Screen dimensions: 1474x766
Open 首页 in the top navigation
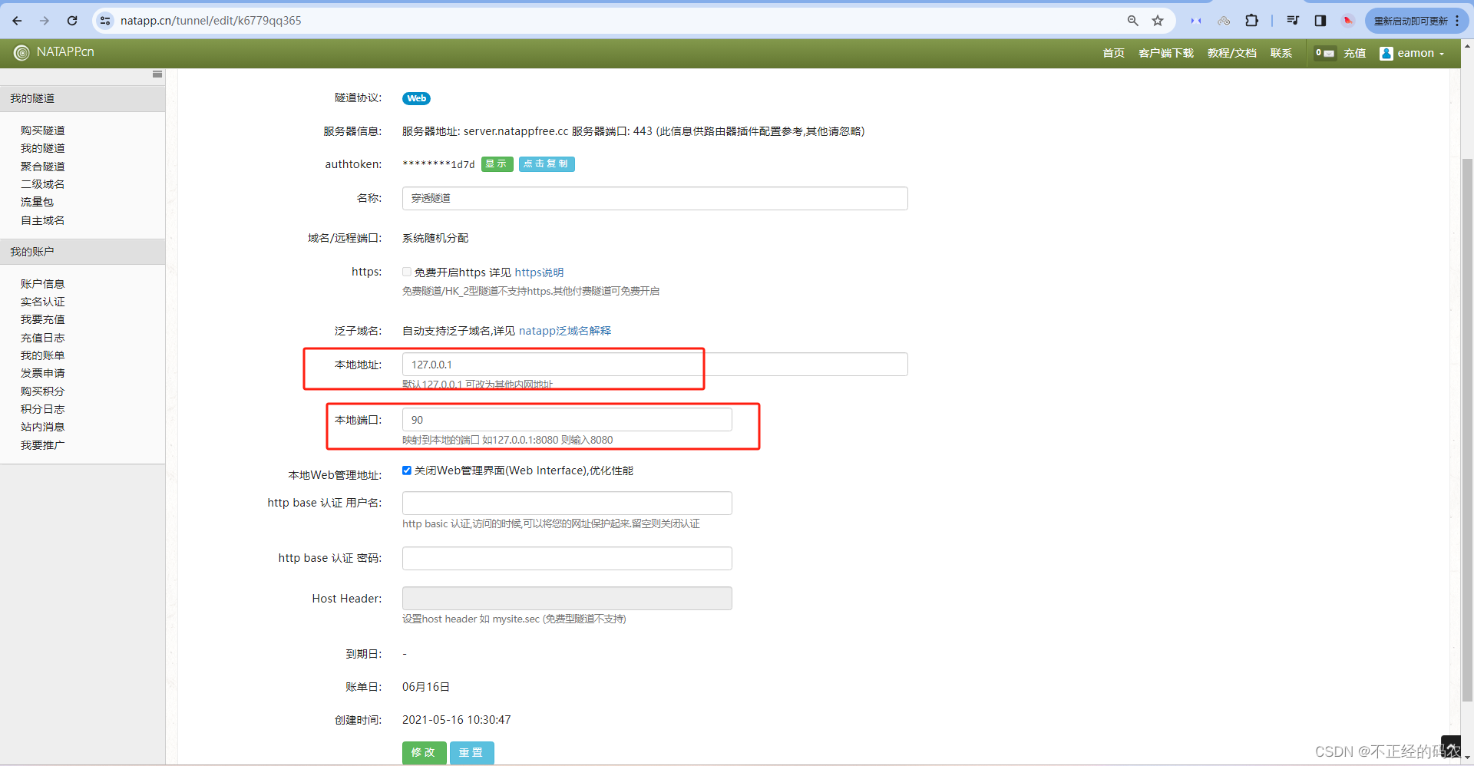(x=1113, y=53)
